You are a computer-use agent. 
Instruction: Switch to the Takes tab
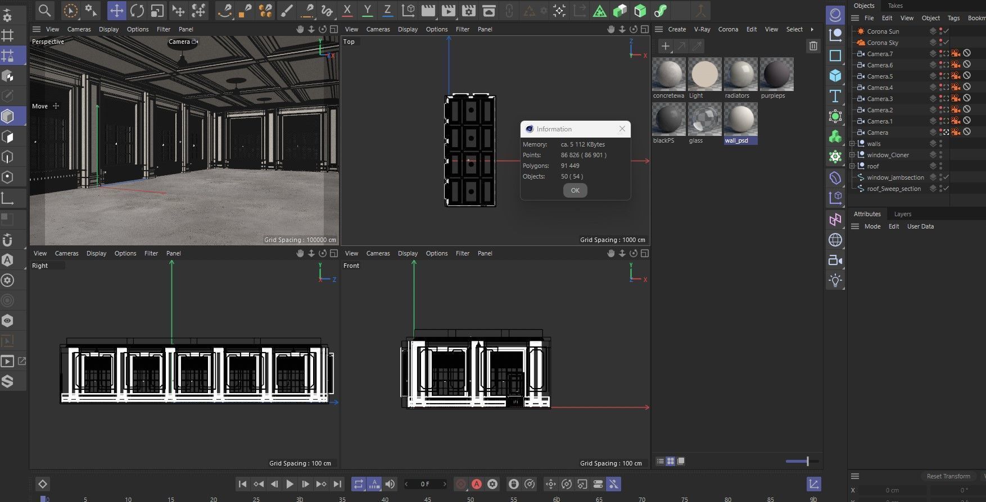coord(895,6)
